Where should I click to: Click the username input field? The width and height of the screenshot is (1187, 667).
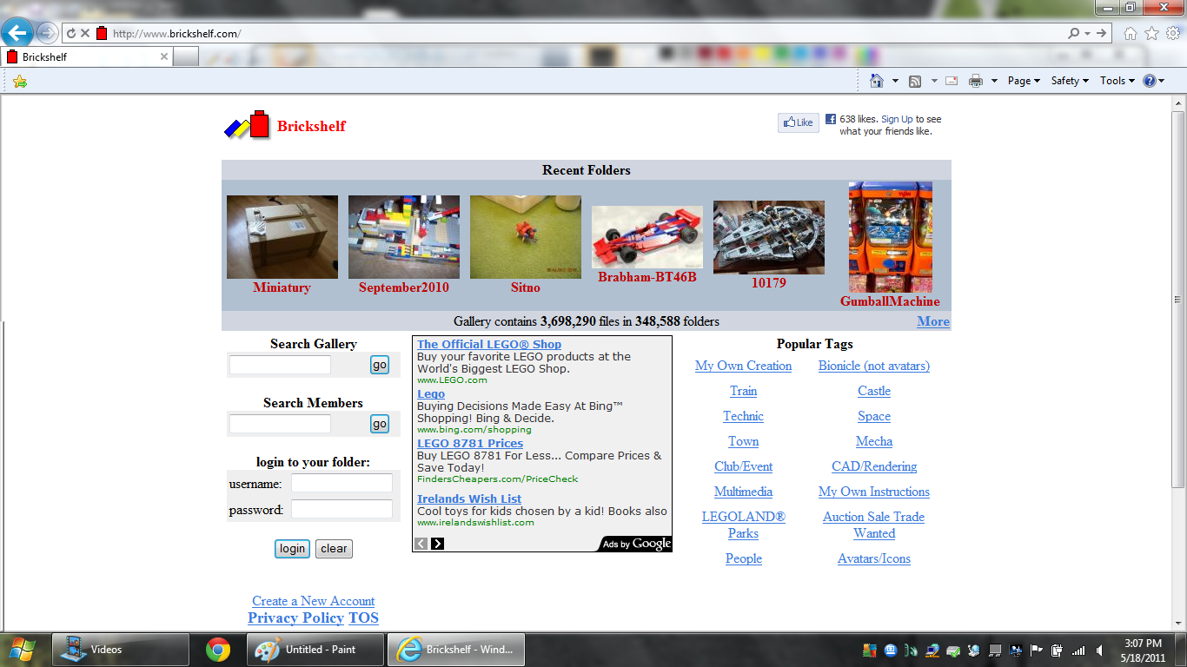tap(342, 484)
